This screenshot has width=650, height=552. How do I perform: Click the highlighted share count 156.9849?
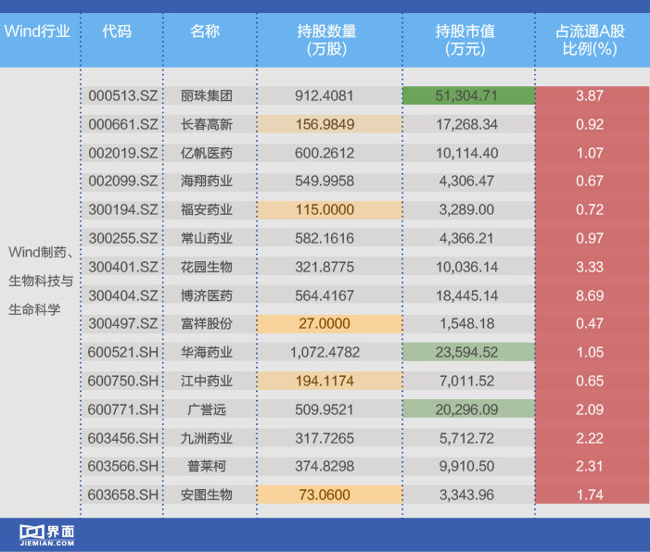(x=329, y=124)
